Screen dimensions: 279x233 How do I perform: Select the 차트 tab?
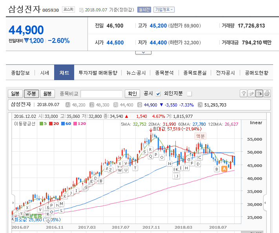tap(64, 73)
